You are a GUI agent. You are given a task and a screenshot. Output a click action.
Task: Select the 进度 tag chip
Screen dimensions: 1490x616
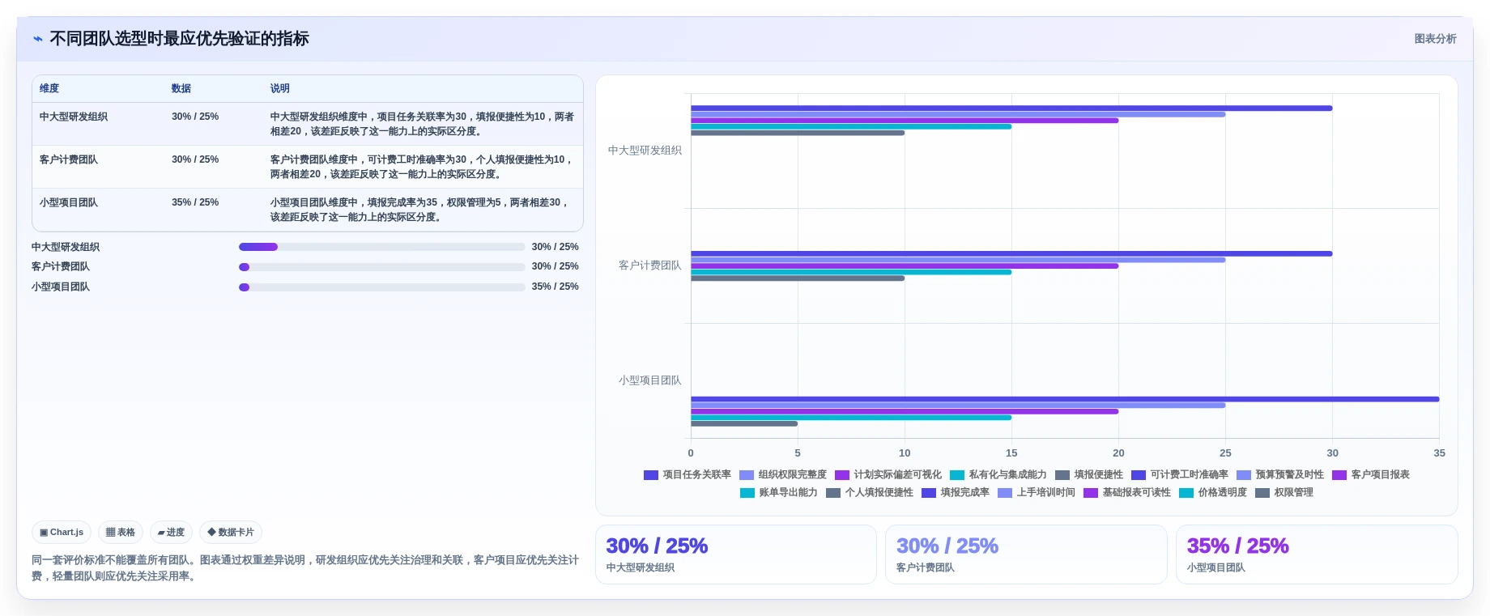tap(171, 532)
